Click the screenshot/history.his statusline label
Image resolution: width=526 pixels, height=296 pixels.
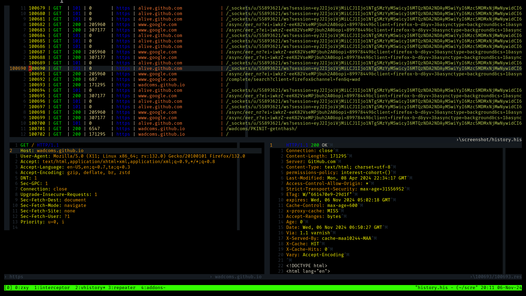(x=490, y=140)
